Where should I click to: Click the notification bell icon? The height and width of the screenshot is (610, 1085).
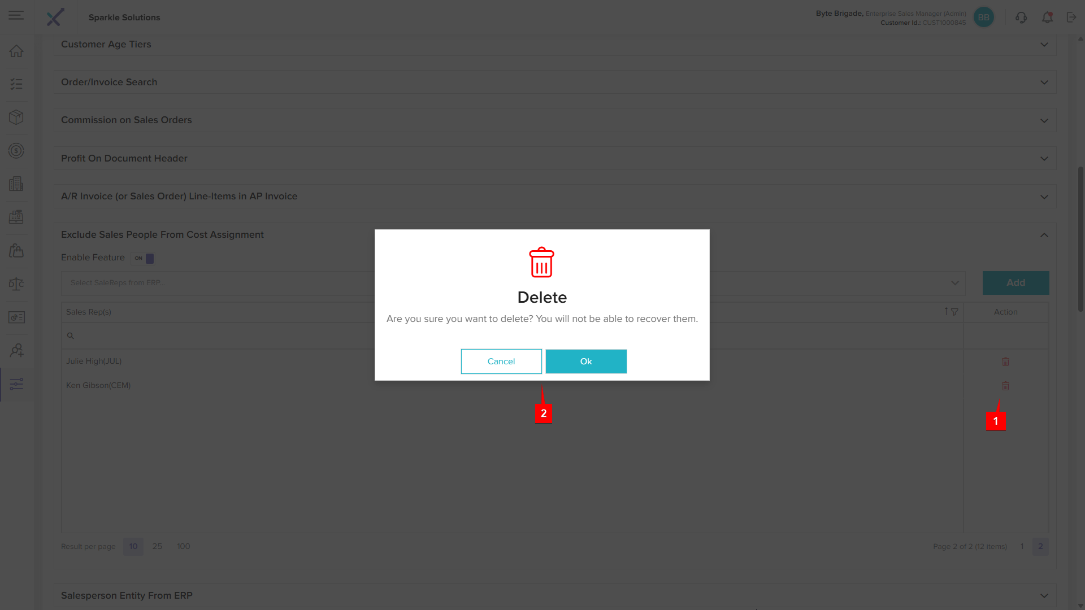coord(1047,18)
